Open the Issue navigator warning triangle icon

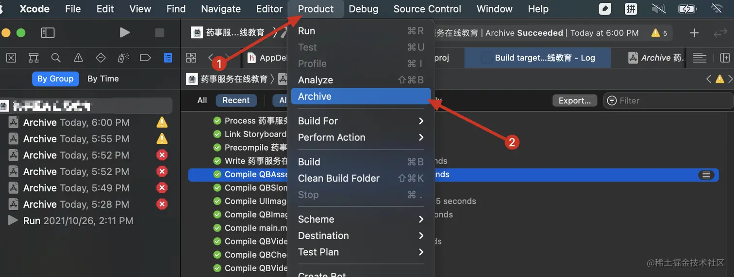[x=78, y=58]
